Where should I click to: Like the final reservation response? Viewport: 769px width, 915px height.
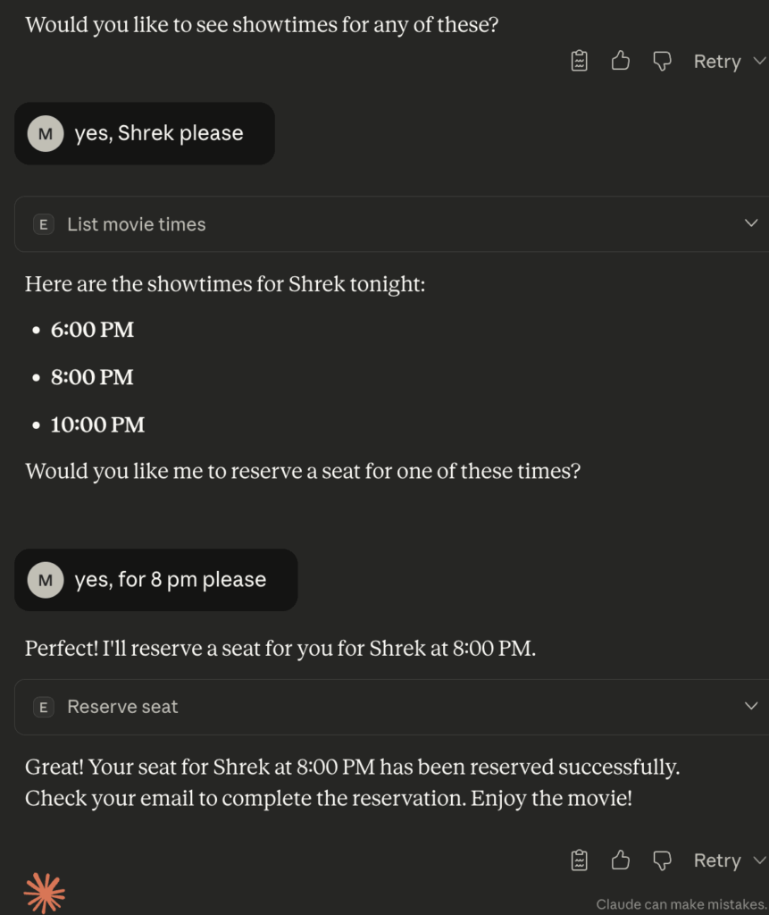[x=621, y=860]
